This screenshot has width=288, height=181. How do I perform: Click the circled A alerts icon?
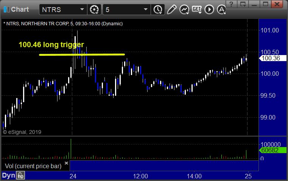pyautogui.click(x=221, y=9)
